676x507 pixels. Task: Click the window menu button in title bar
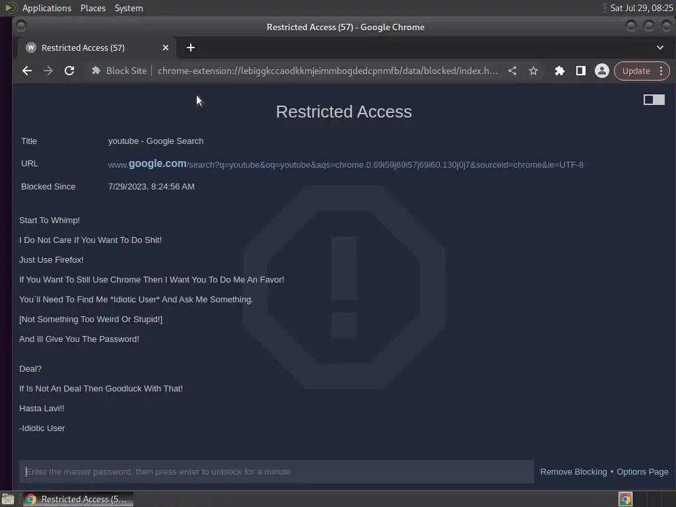[x=20, y=26]
